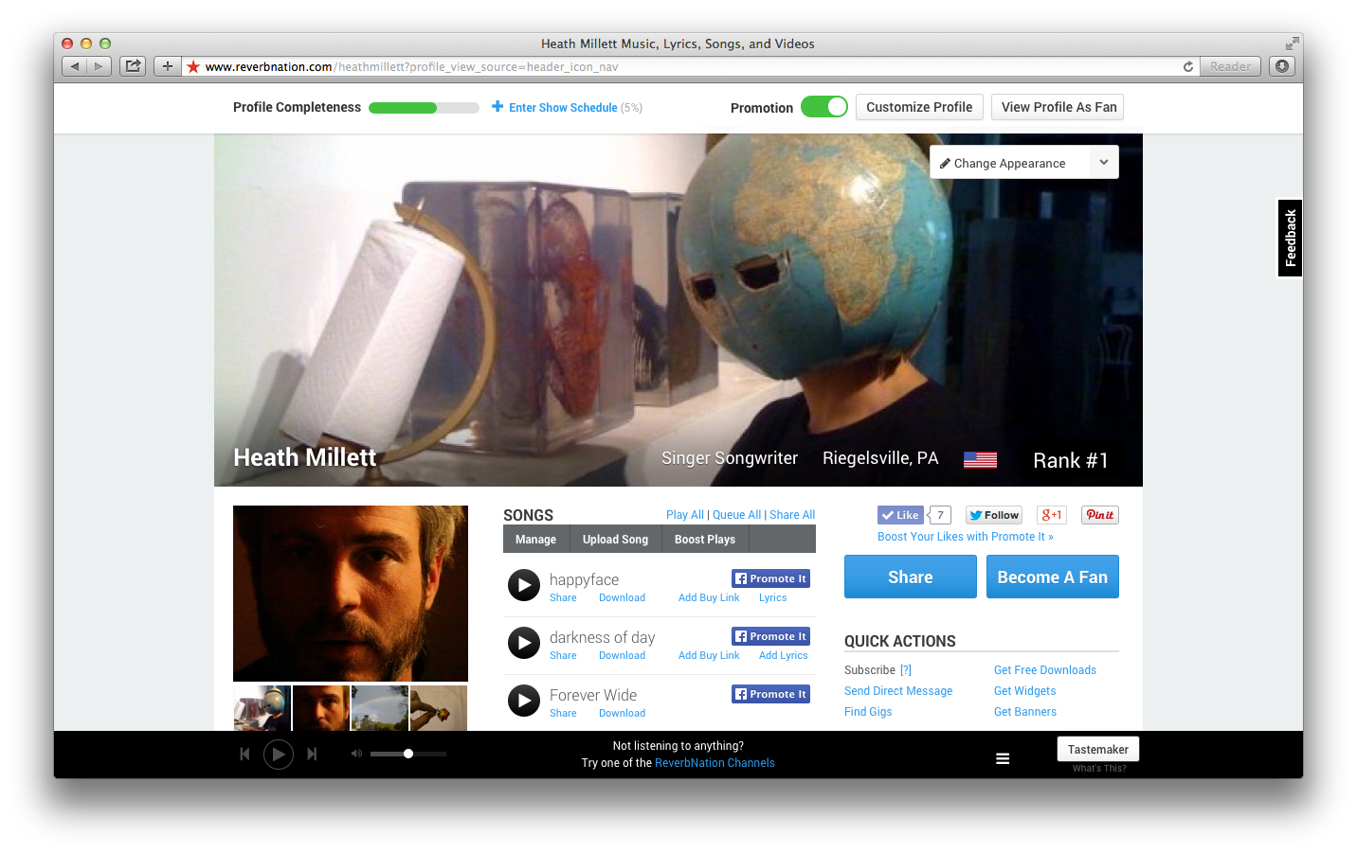The image size is (1357, 853).
Task: Click Add Lyrics for darkness of day
Action: click(784, 655)
